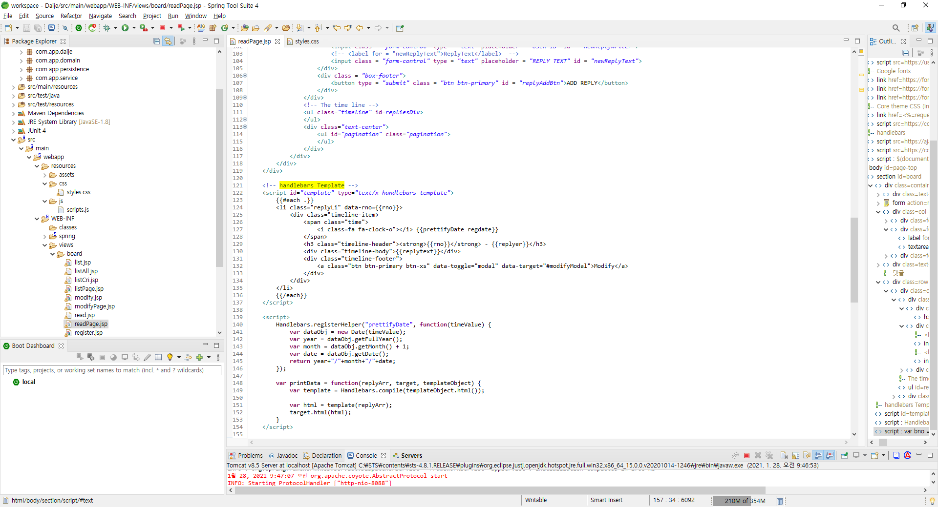This screenshot has height=507, width=938.
Task: Switch to the Declaration tab
Action: (327, 455)
